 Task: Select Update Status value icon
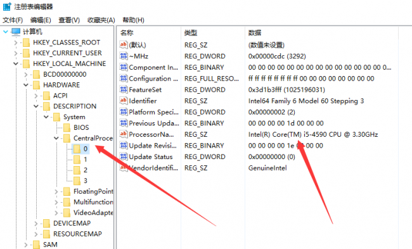124,156
